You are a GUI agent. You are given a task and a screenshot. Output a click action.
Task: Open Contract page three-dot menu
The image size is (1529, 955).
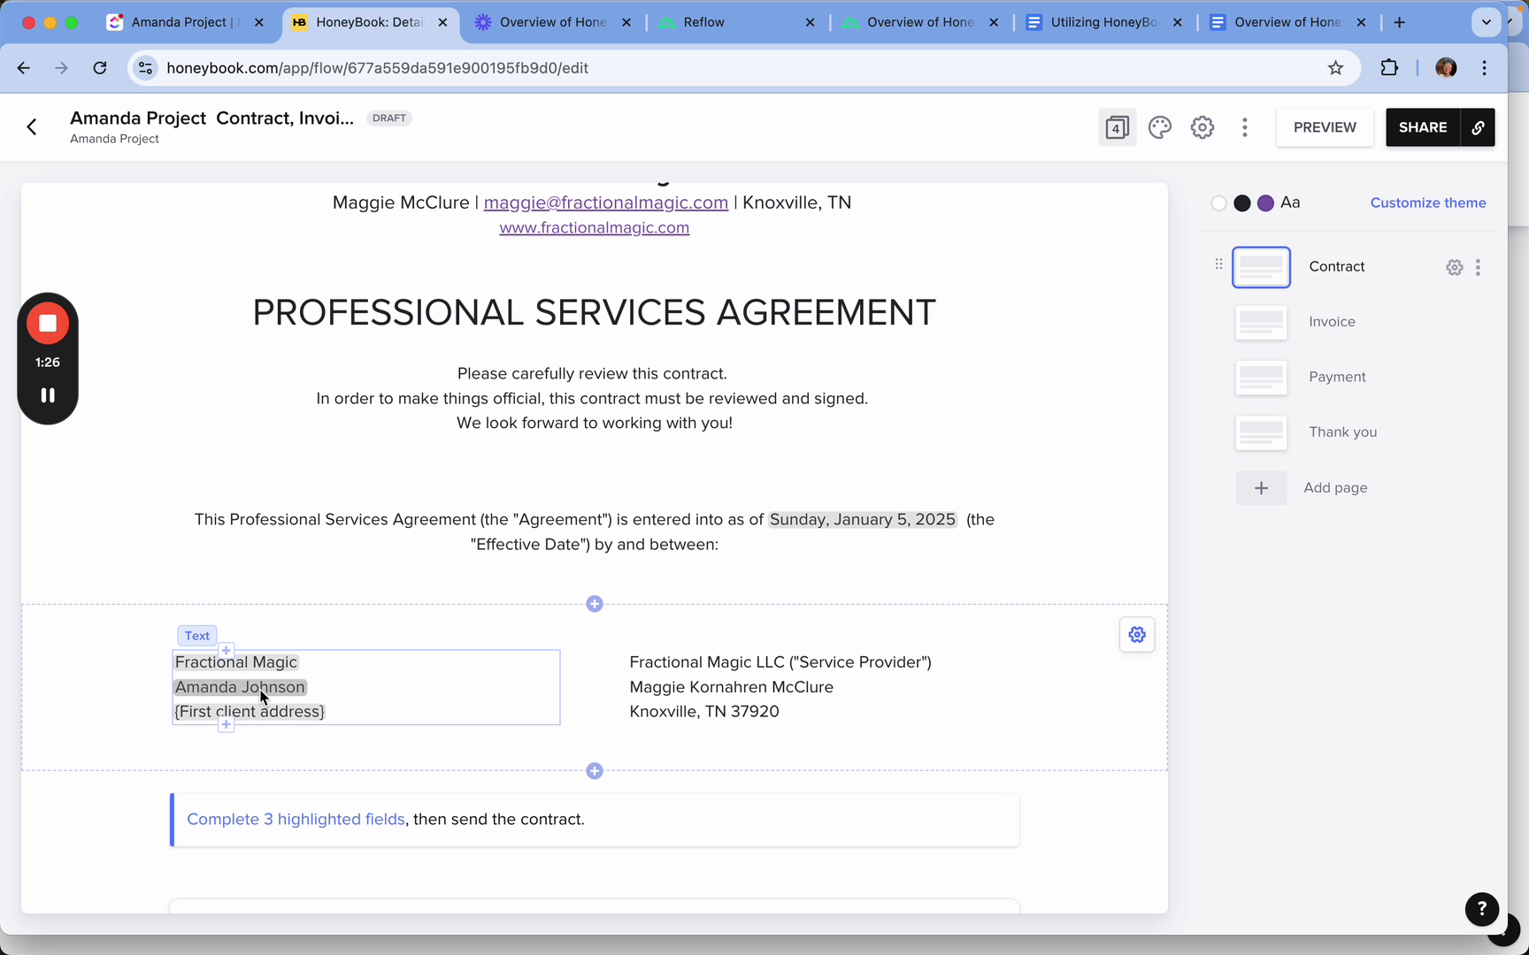coord(1478,267)
